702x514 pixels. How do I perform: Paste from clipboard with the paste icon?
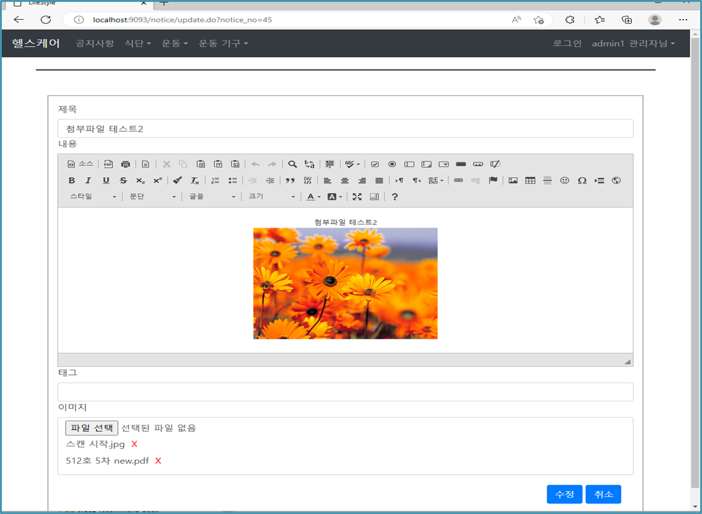[x=201, y=164]
